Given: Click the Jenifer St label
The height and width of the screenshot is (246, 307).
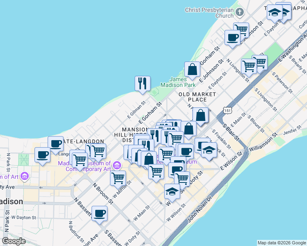Looking at the screenshot, I should point(292,130).
